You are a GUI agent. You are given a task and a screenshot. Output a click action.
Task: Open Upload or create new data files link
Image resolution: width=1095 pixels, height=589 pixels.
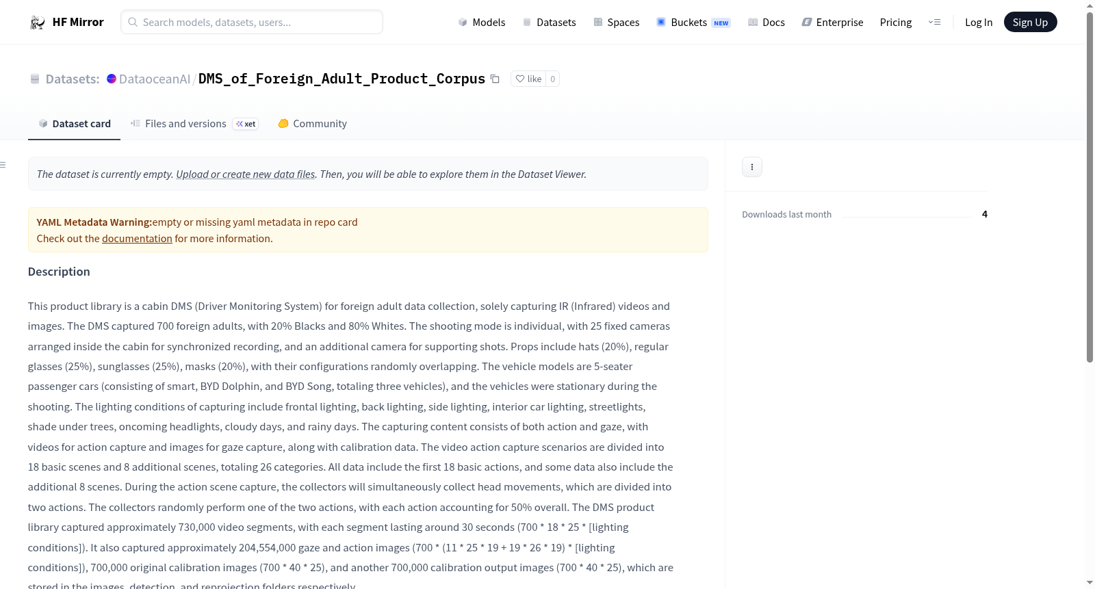pos(246,174)
